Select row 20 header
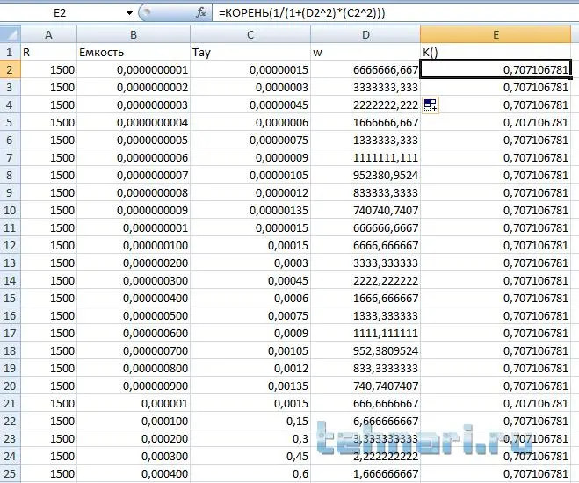This screenshot has width=579, height=483. coord(10,386)
